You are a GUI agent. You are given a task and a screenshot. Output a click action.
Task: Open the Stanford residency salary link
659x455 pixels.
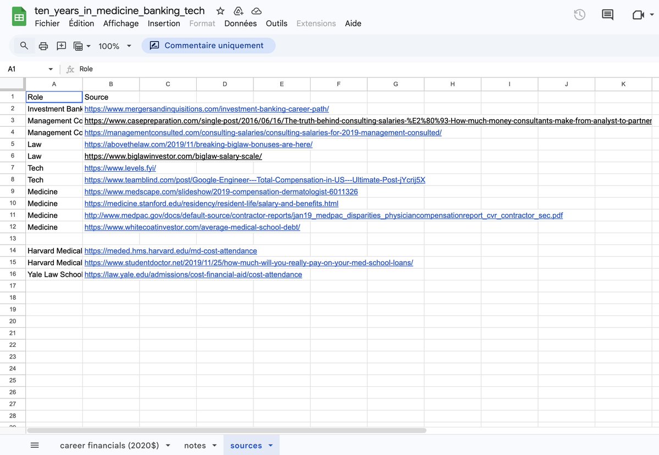tap(212, 204)
